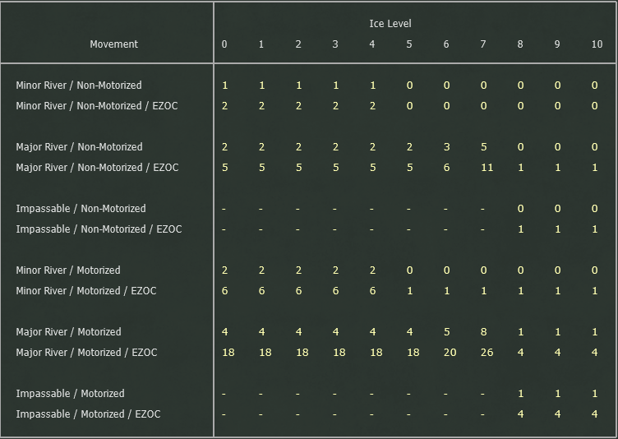This screenshot has height=439, width=618.
Task: Select the ice level "0" column header
Action: 224,44
